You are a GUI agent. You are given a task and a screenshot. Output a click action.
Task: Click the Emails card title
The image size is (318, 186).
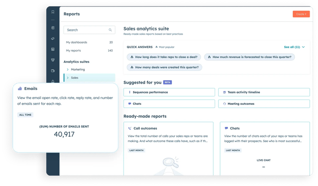(x=31, y=89)
